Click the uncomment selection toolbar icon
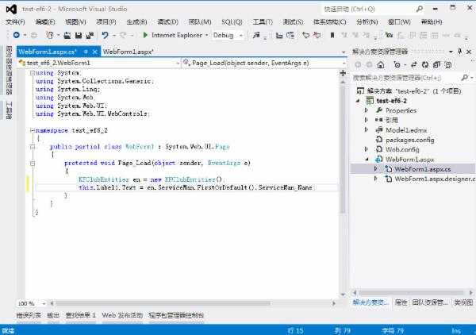 317,35
